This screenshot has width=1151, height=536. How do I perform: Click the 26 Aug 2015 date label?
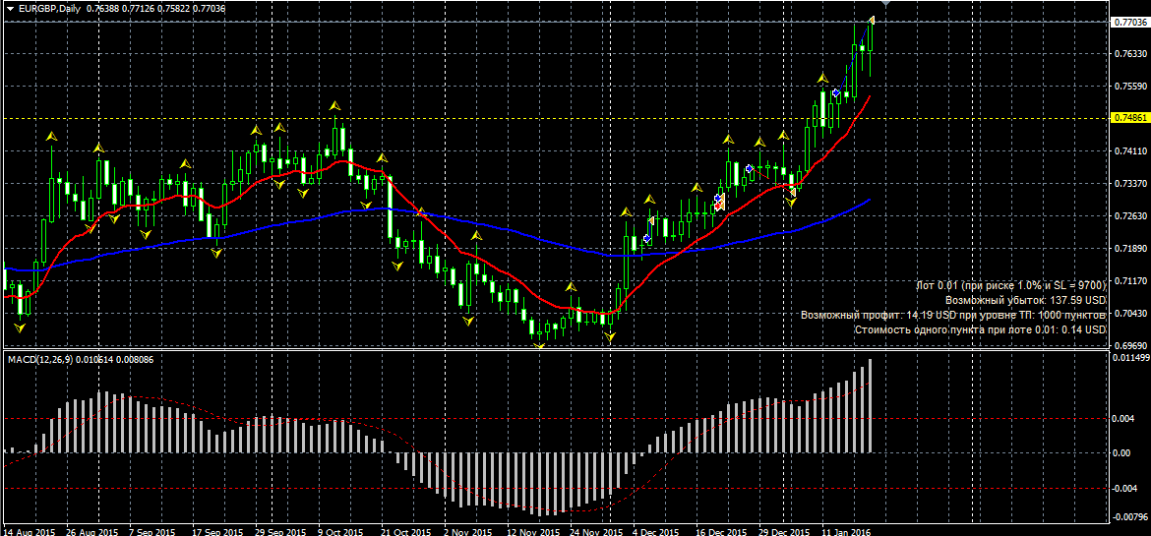91,531
